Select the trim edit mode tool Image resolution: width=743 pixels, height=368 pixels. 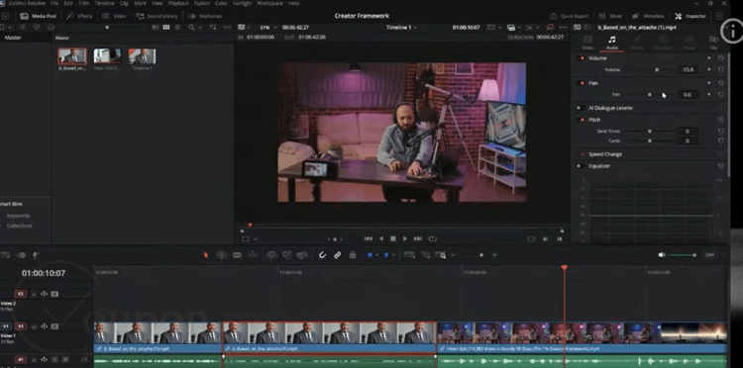coord(221,255)
